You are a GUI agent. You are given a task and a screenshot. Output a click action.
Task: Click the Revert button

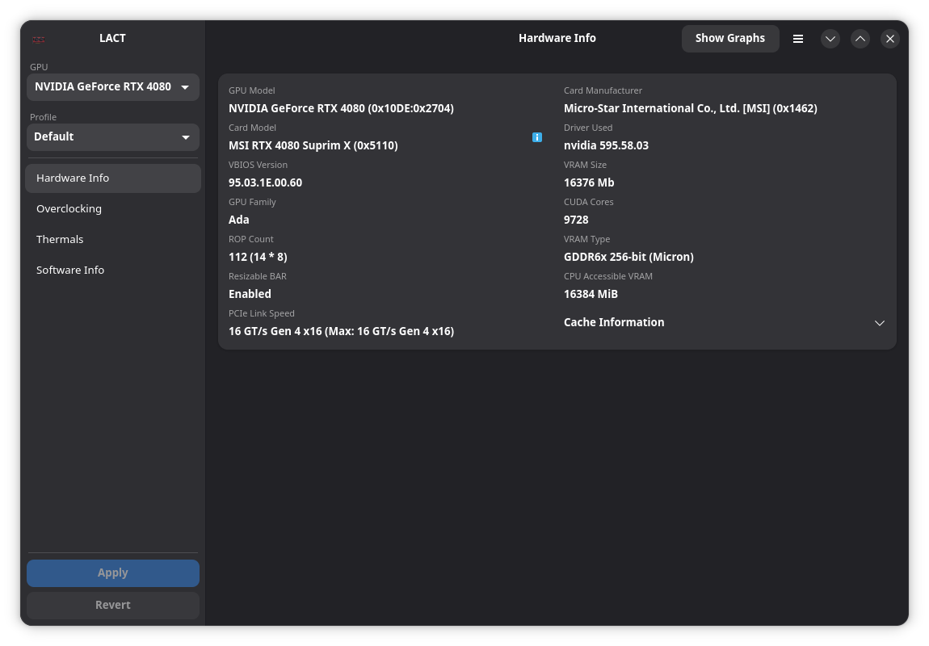click(112, 605)
